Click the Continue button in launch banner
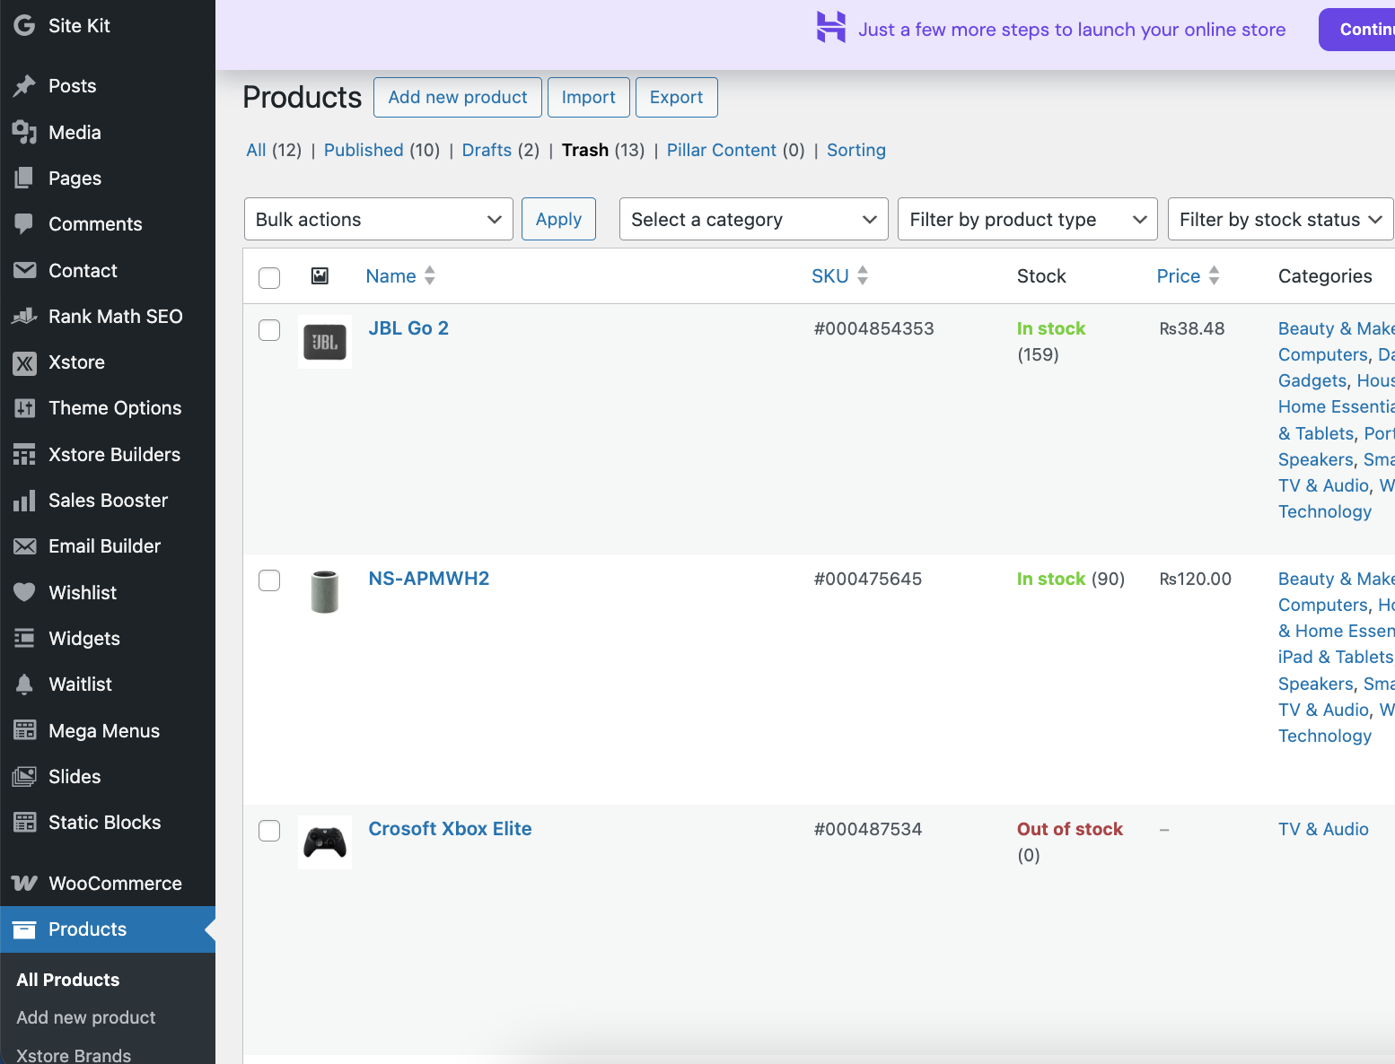 pyautogui.click(x=1357, y=30)
